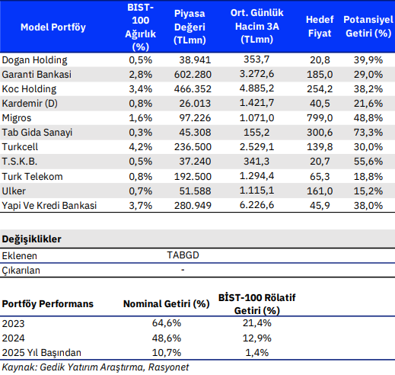Click the Kaynak Gedik Yatırım source note
This screenshot has width=395, height=375.
(95, 367)
